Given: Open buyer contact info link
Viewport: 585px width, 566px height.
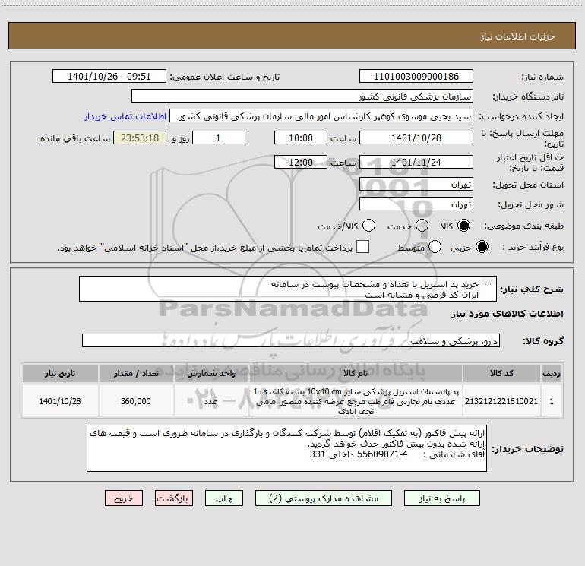Looking at the screenshot, I should [125, 116].
